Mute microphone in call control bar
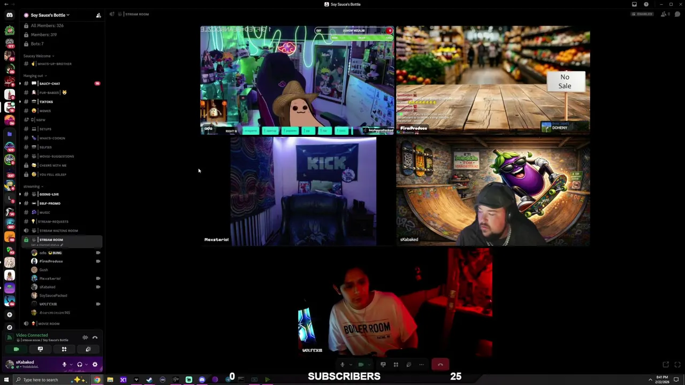The height and width of the screenshot is (385, 685). (342, 365)
